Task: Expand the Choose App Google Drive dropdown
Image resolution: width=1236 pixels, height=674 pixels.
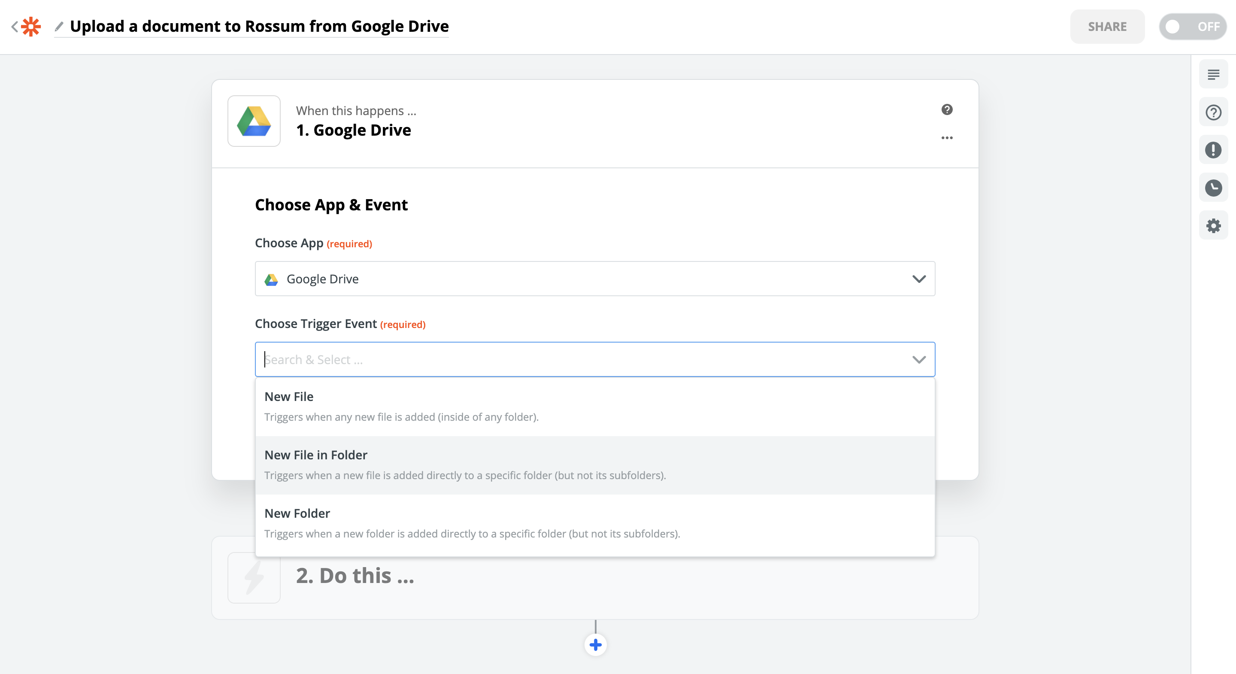Action: [594, 279]
